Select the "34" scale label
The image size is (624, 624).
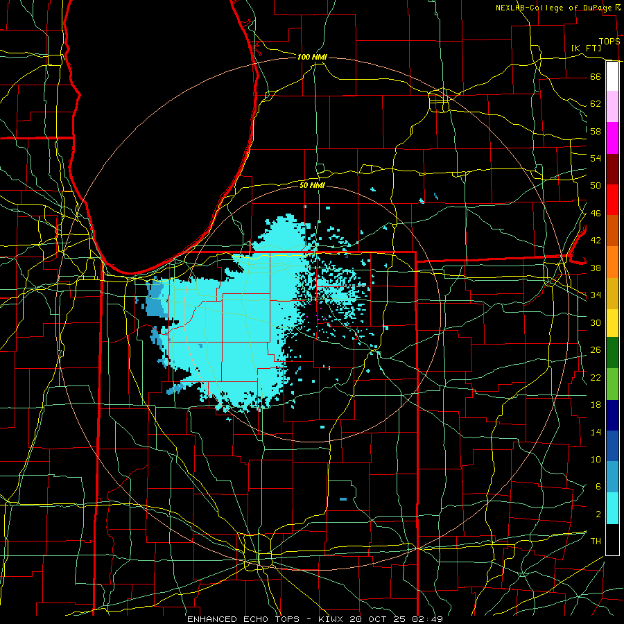(x=596, y=295)
